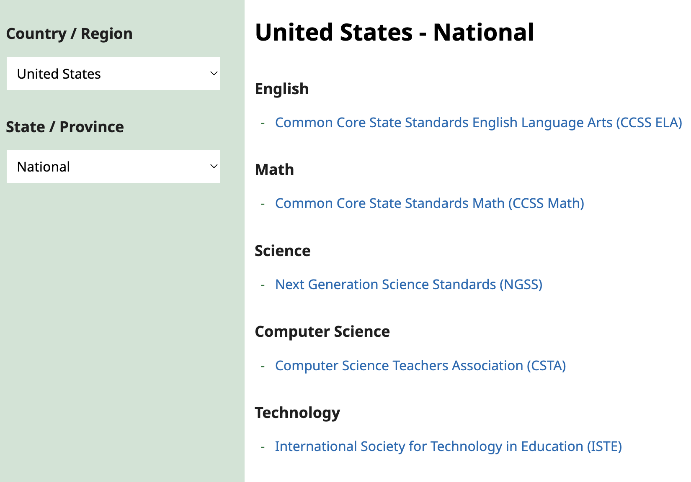The image size is (691, 482).
Task: Open Next Generation Science Standards link
Action: click(x=408, y=284)
